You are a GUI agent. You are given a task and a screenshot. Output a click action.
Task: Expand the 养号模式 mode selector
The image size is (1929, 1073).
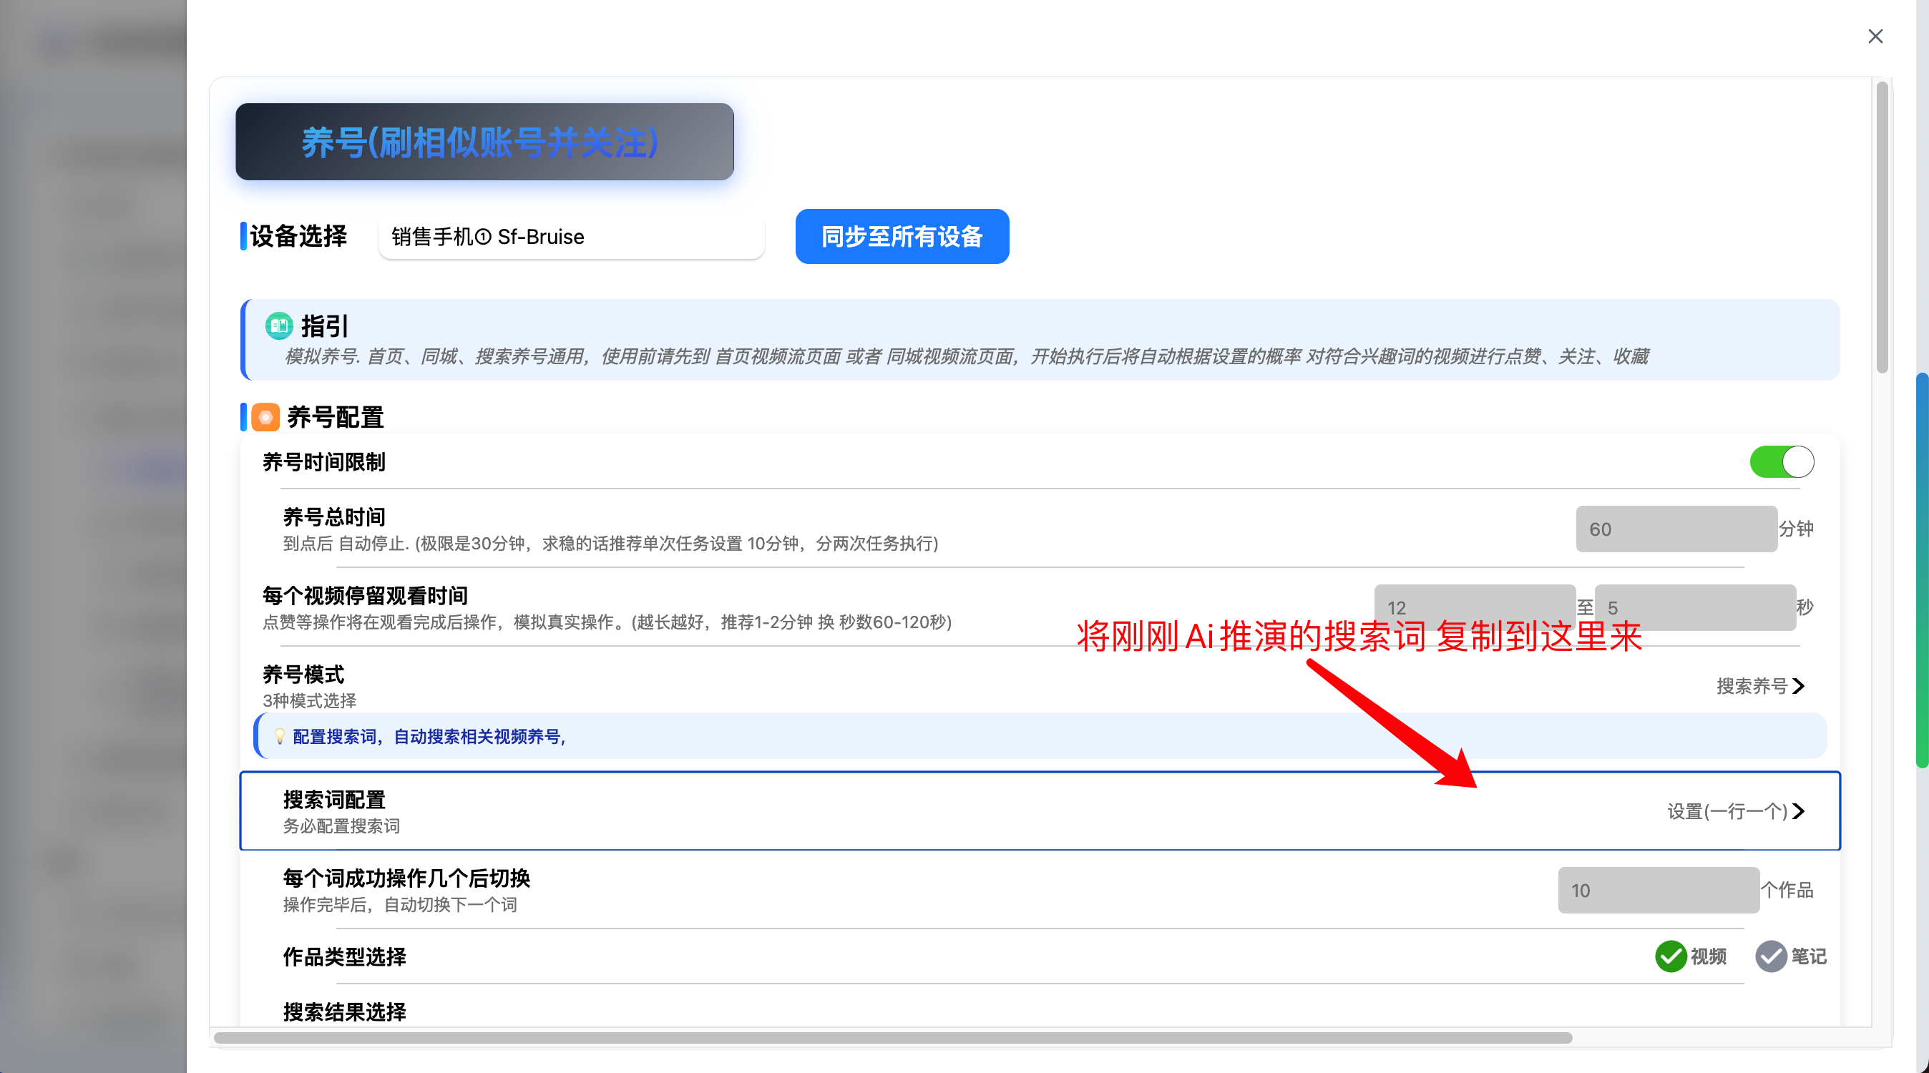tap(1751, 686)
